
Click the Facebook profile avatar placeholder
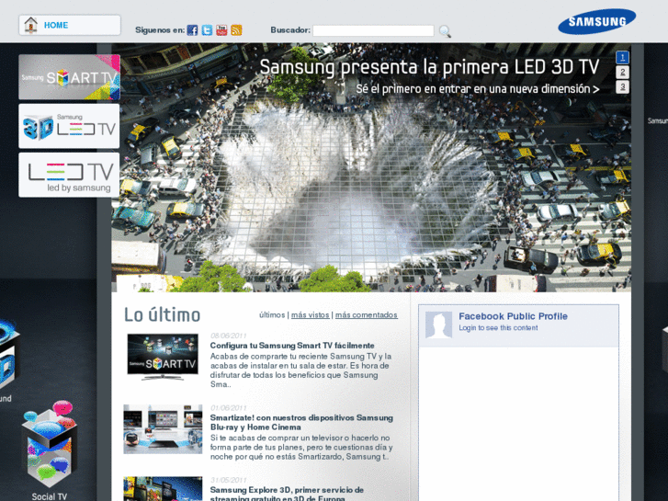[x=438, y=325]
